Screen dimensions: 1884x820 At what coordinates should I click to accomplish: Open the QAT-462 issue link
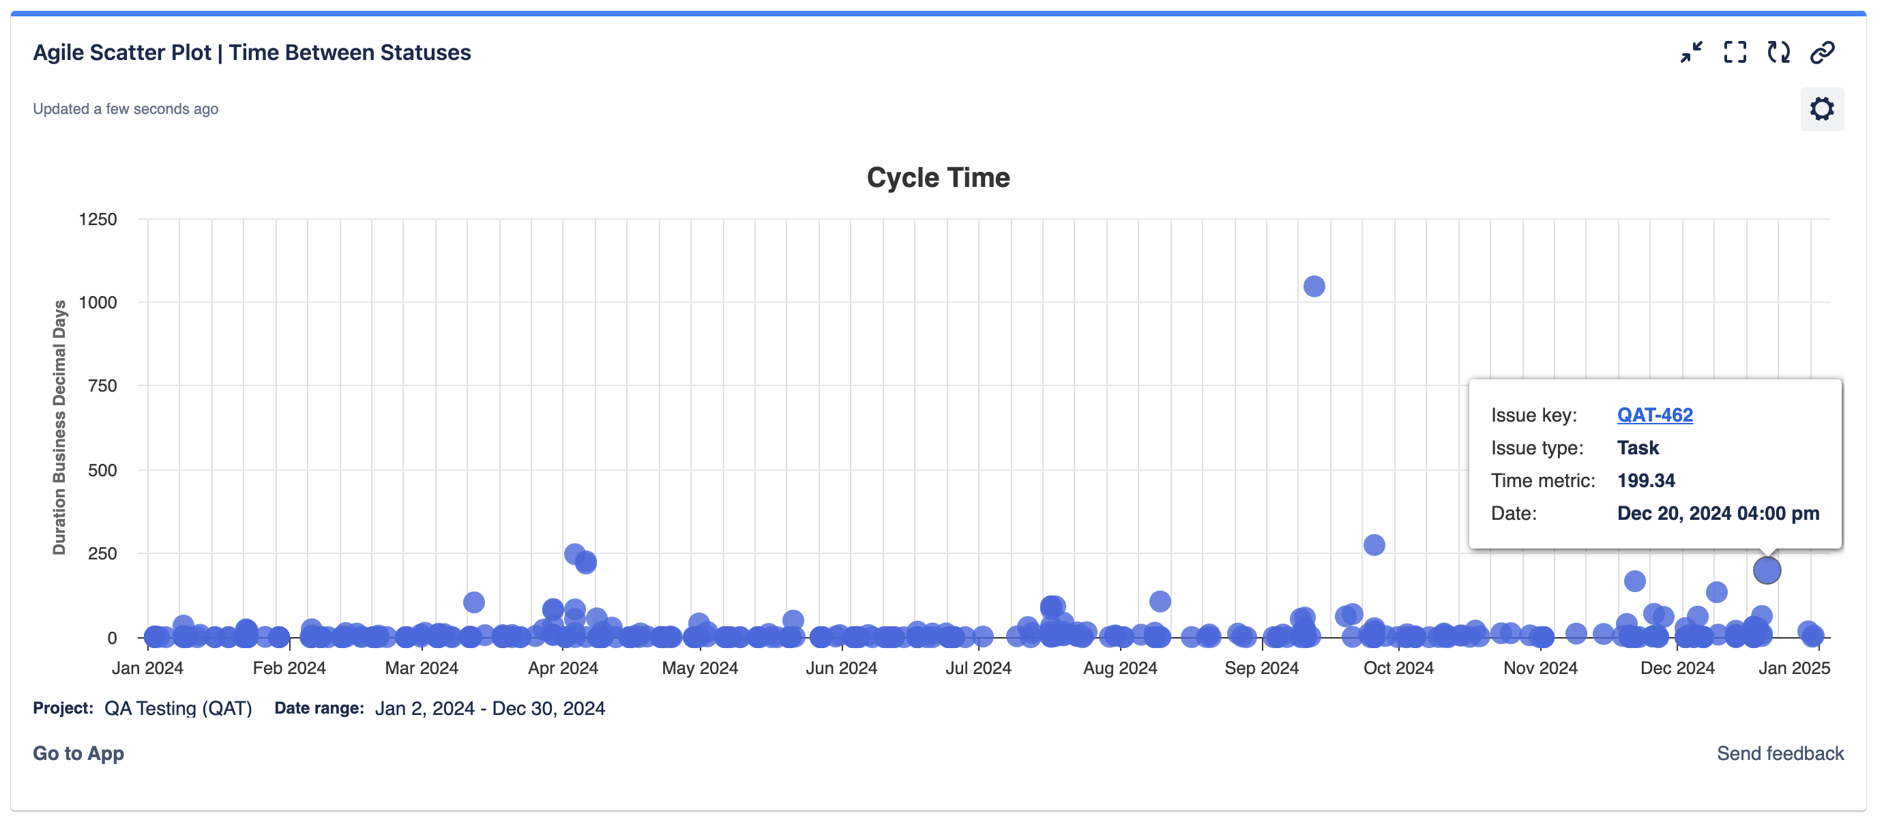(1654, 415)
